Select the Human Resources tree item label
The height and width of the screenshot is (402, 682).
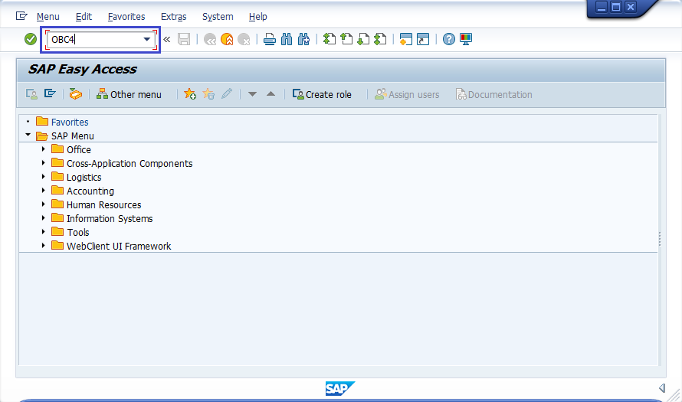pos(104,204)
